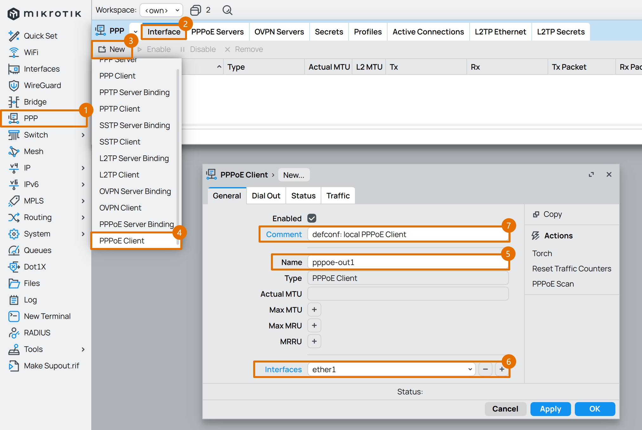
Task: Click PPPoE Scan action link
Action: click(553, 284)
